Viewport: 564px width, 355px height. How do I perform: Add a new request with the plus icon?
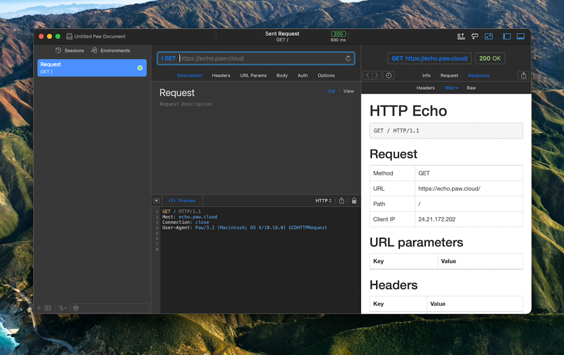pos(38,308)
